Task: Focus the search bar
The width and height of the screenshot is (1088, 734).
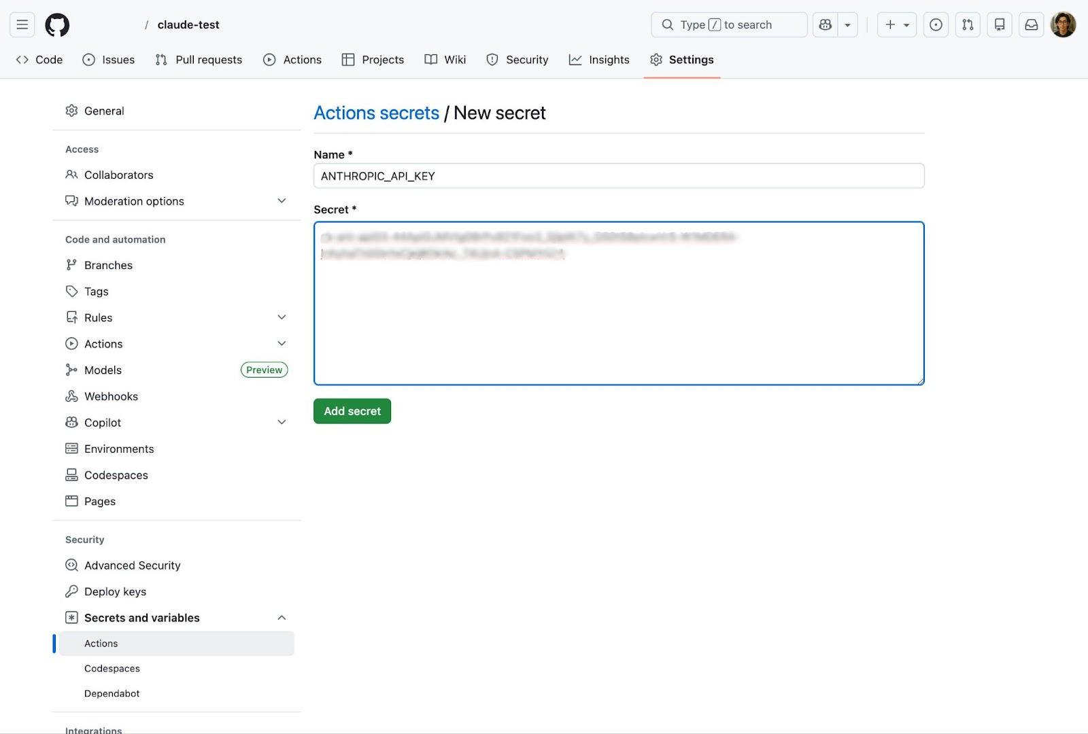Action: (728, 24)
